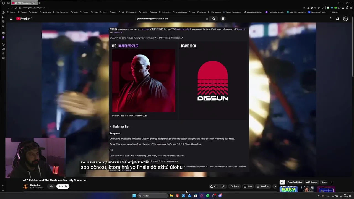Download the video
The height and width of the screenshot is (199, 354).
(263, 186)
